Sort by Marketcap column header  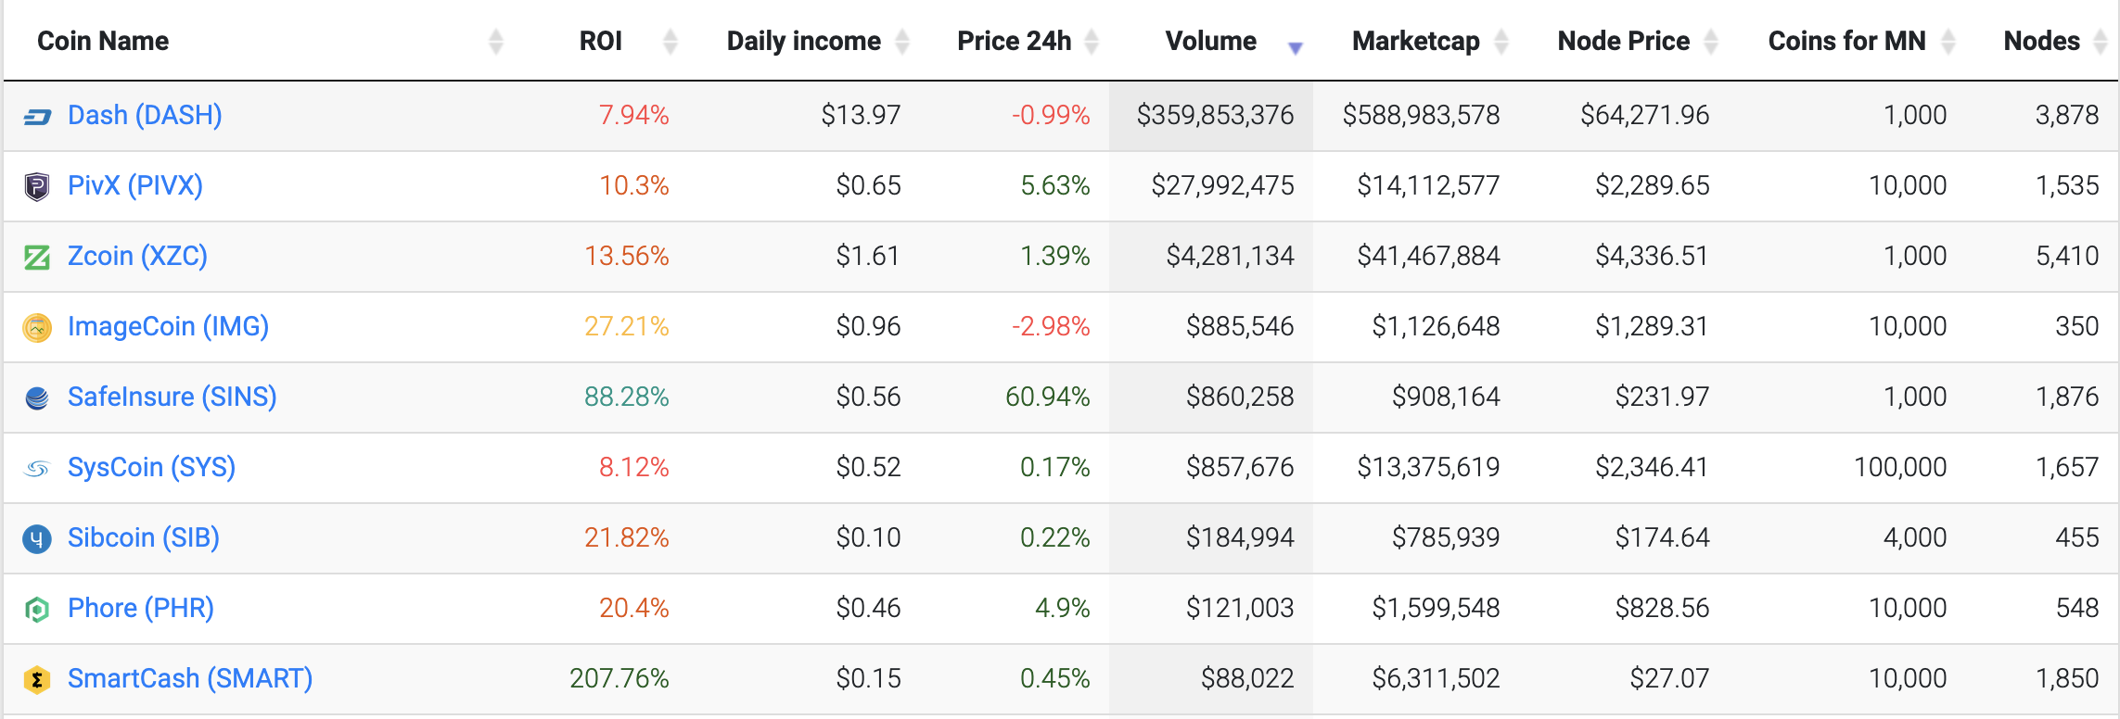tap(1415, 42)
